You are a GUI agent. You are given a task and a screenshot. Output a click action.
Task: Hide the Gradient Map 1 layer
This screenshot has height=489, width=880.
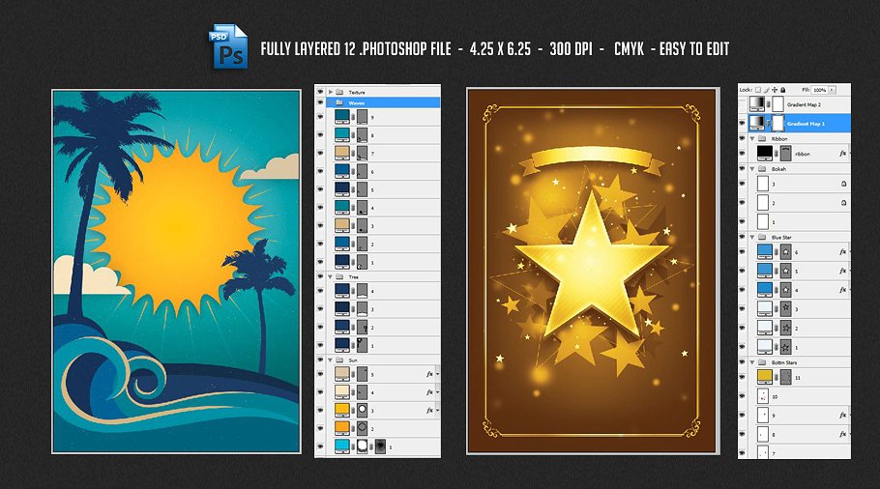click(x=743, y=123)
